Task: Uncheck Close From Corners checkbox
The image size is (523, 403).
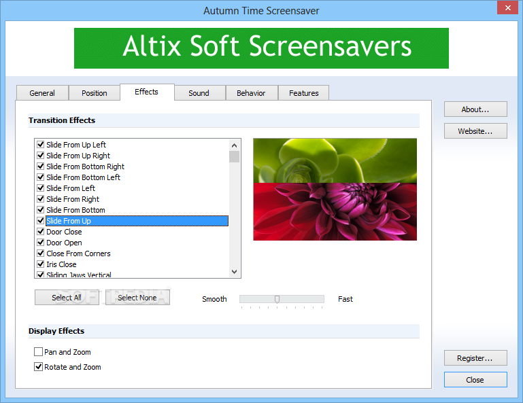Action: pyautogui.click(x=41, y=253)
